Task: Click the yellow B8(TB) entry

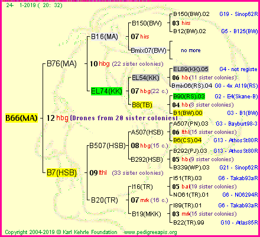Action: [142, 105]
